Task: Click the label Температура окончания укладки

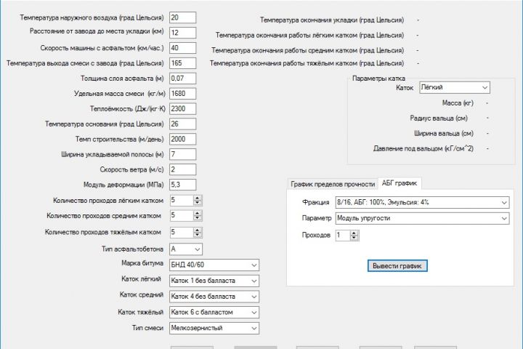Action: [331, 20]
